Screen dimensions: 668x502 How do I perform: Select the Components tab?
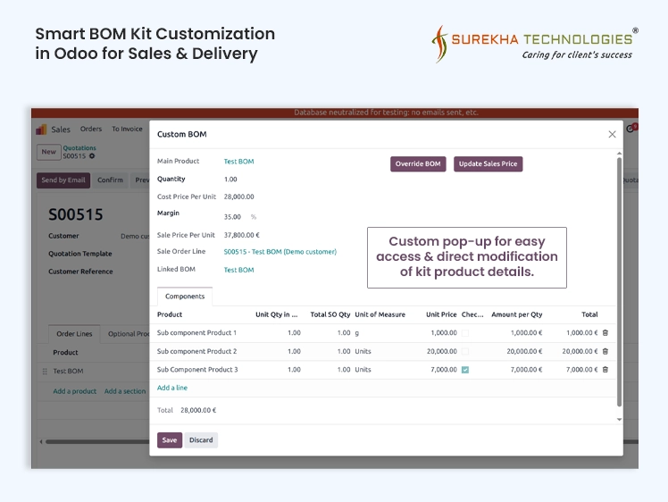click(185, 297)
